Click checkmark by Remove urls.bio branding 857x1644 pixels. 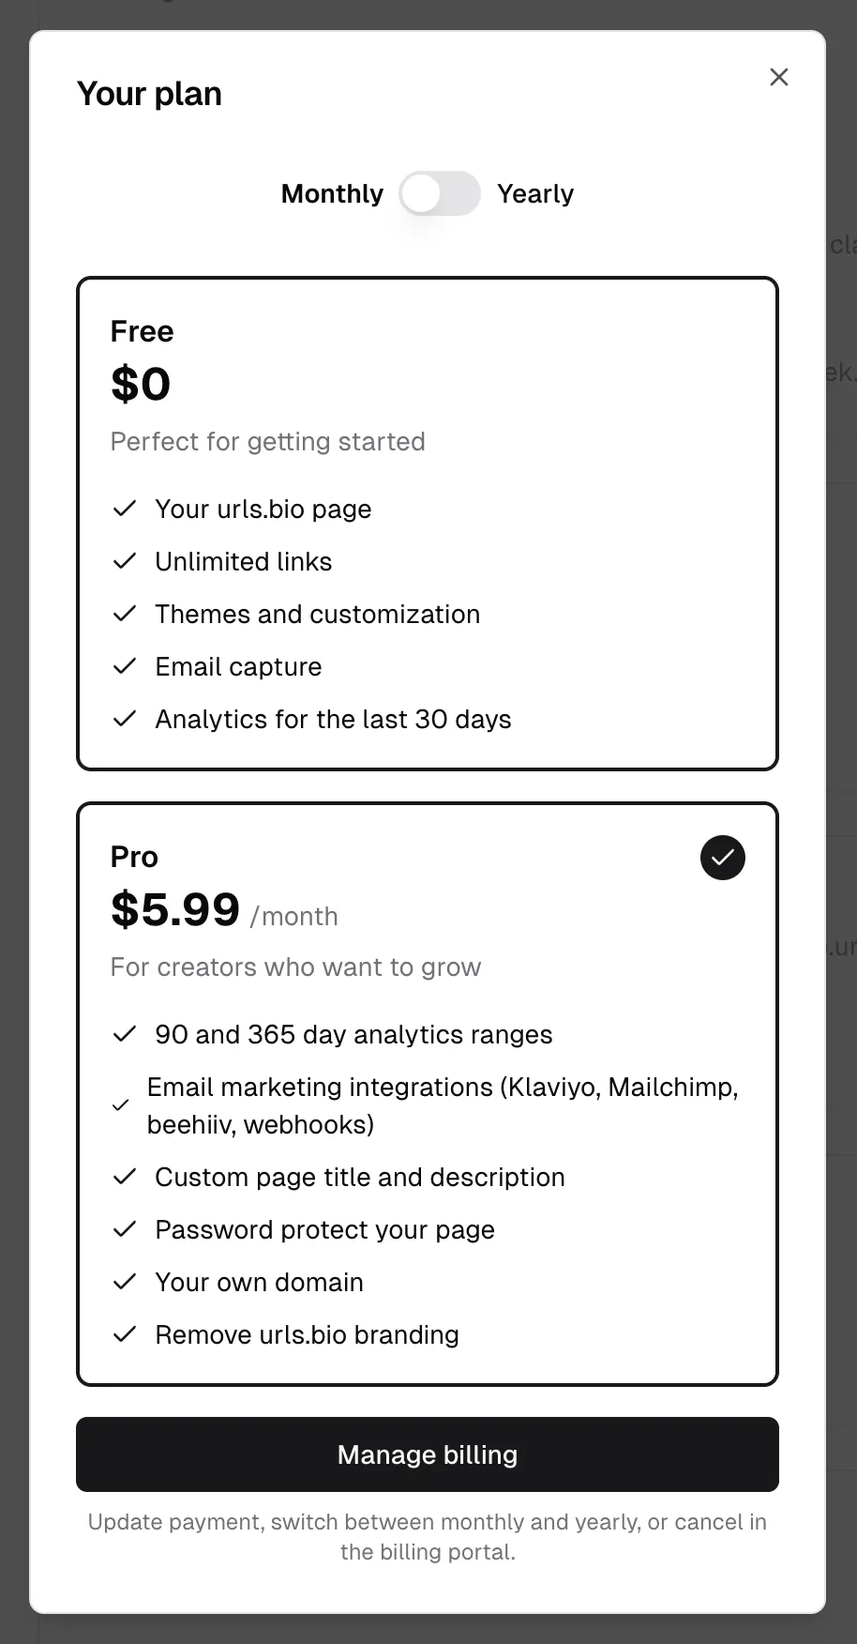point(125,1334)
